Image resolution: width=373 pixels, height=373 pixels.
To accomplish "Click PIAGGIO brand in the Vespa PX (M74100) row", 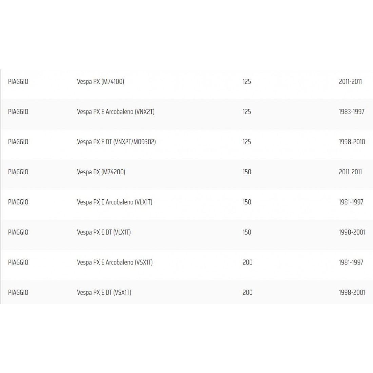I will tap(18, 81).
